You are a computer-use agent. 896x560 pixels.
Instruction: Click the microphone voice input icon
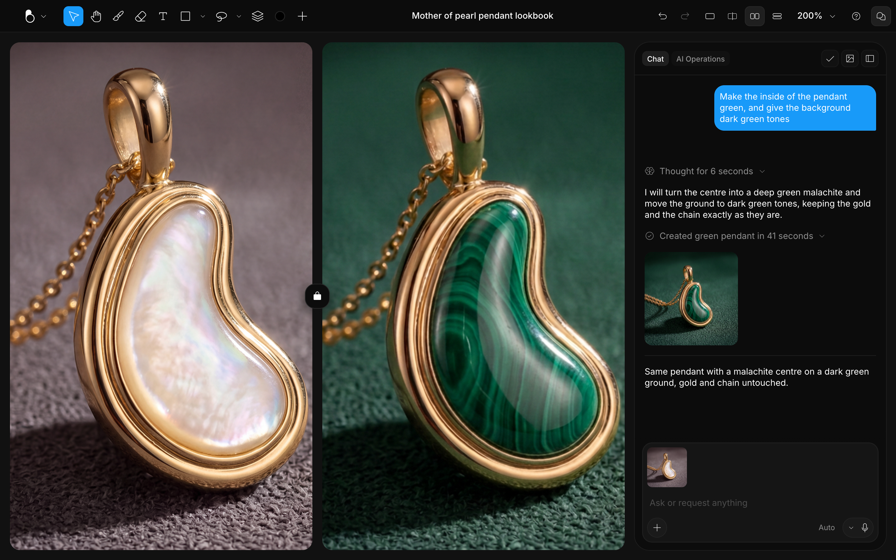pyautogui.click(x=865, y=527)
